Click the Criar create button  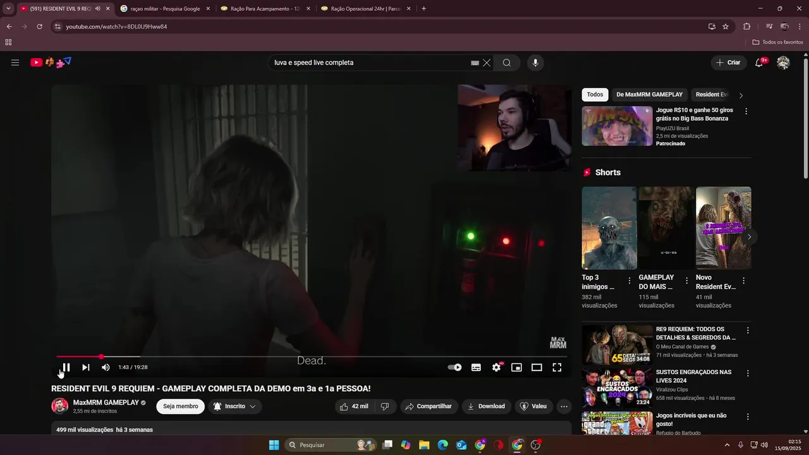(727, 63)
